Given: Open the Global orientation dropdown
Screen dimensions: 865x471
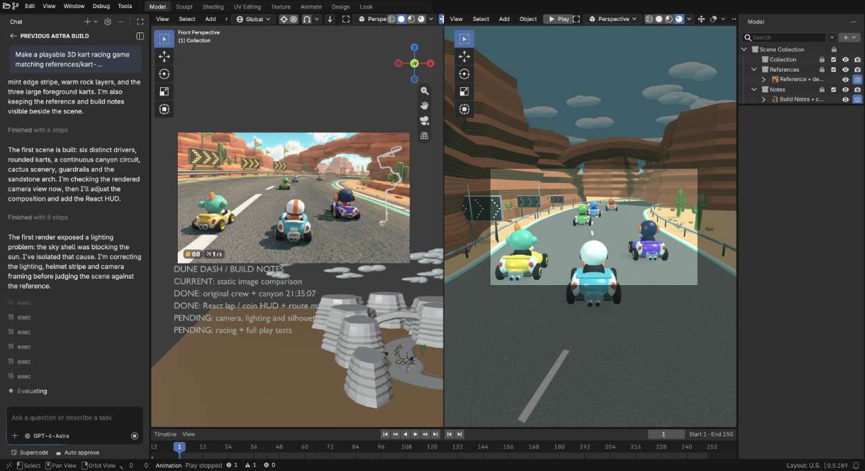Looking at the screenshot, I should (253, 19).
